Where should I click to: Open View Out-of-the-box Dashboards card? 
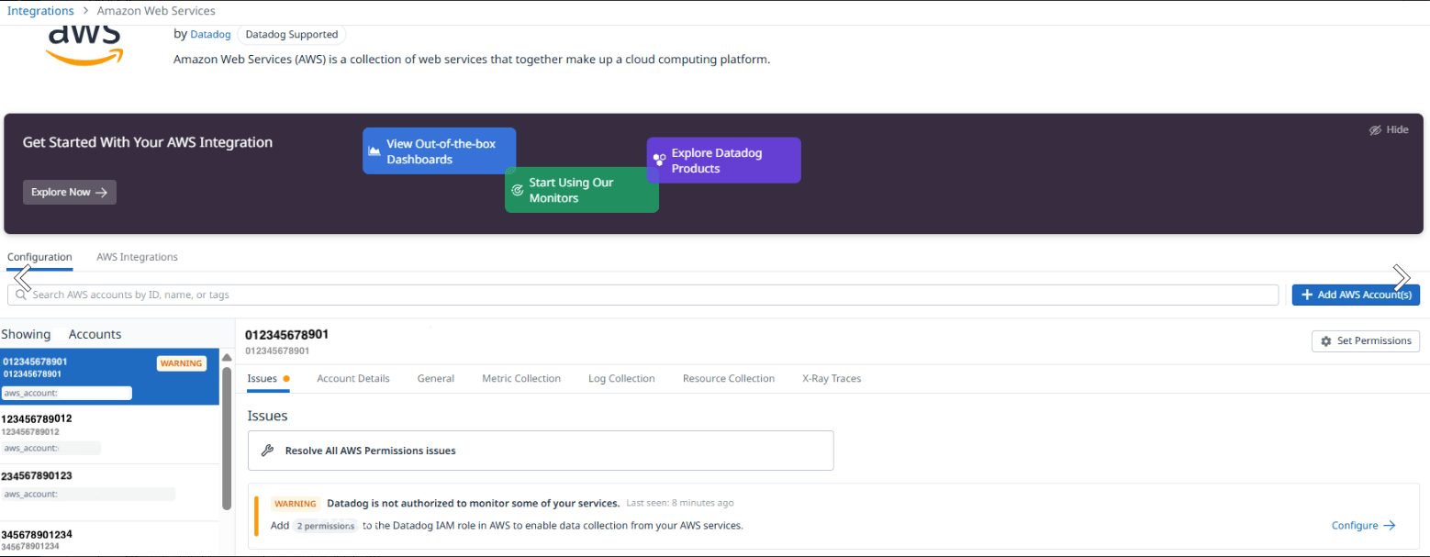(440, 150)
